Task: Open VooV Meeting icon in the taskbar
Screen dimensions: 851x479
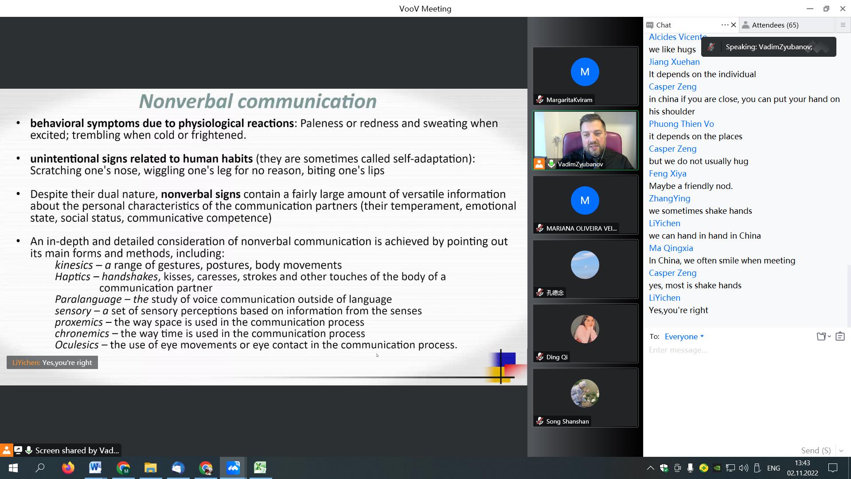Action: pos(233,468)
